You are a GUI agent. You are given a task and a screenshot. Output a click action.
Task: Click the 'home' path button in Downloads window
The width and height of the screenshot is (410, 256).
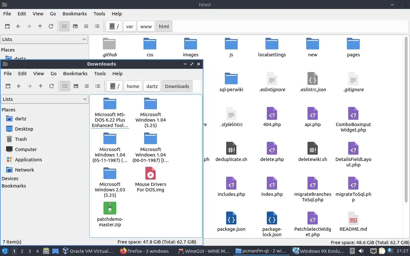point(133,86)
